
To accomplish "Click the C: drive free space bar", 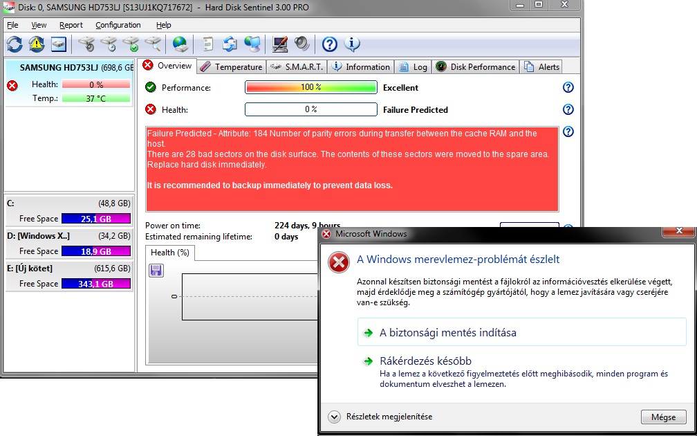I will click(95, 219).
